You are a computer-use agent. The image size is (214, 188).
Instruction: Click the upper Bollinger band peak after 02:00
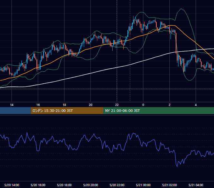coord(181,9)
